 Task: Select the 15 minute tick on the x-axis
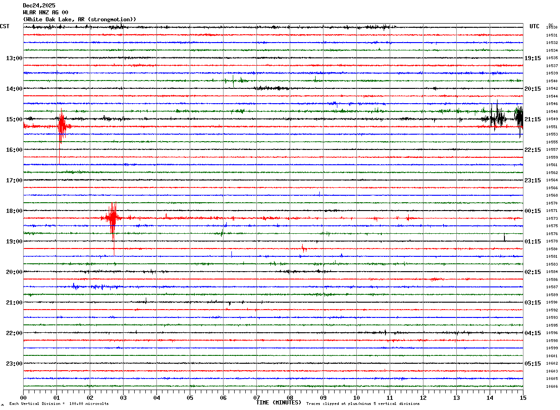523,398
